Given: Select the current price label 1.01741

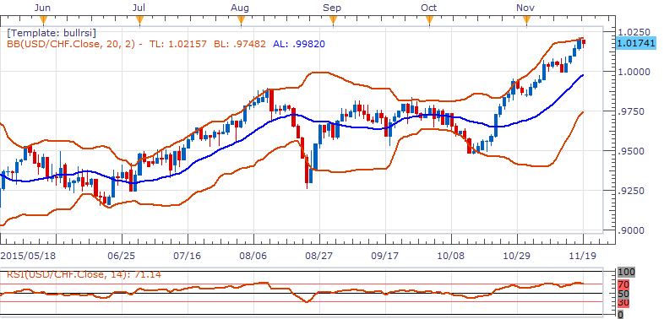Looking at the screenshot, I should [x=636, y=43].
